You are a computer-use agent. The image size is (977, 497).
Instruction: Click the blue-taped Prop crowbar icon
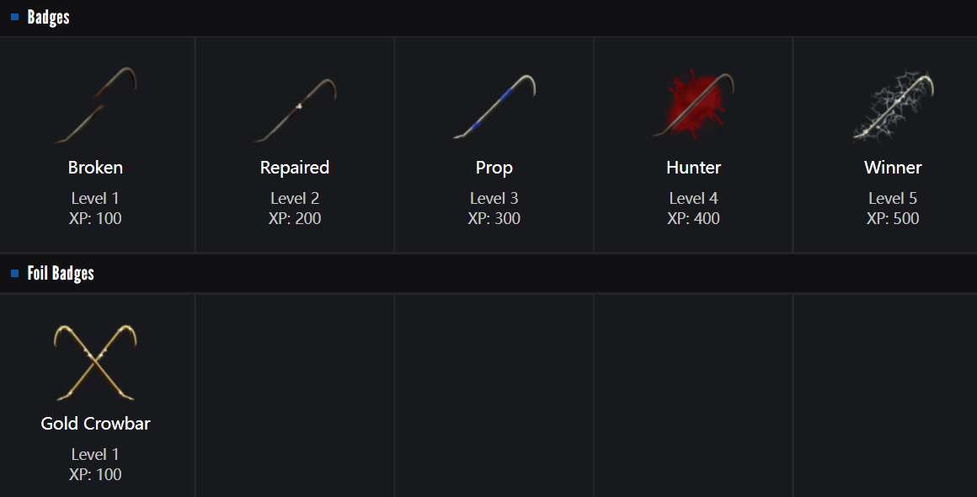pos(494,106)
